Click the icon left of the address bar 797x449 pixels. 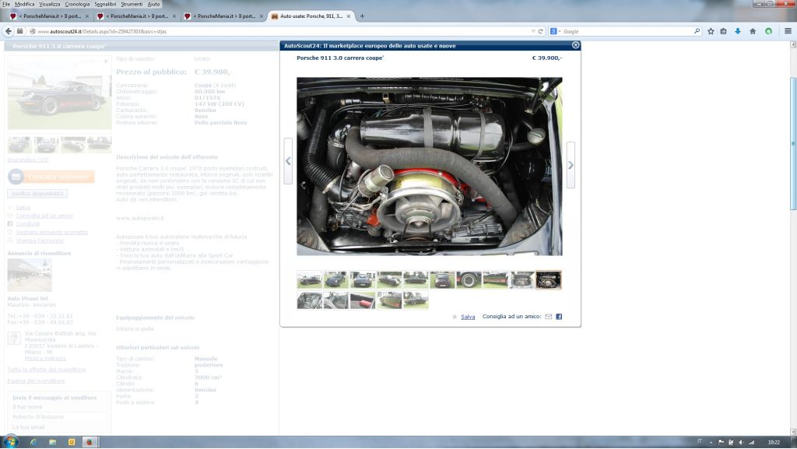click(x=19, y=31)
